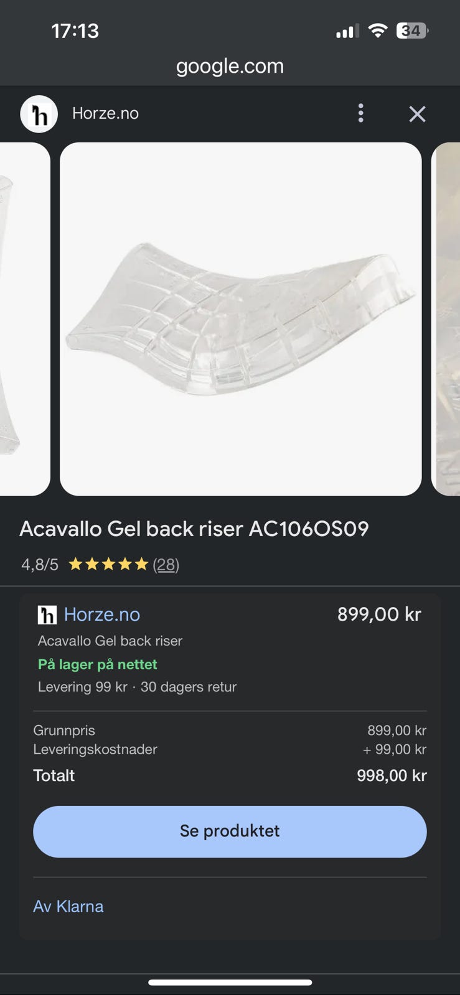
Task: Tap the Wi-Fi status icon
Action: 378,30
